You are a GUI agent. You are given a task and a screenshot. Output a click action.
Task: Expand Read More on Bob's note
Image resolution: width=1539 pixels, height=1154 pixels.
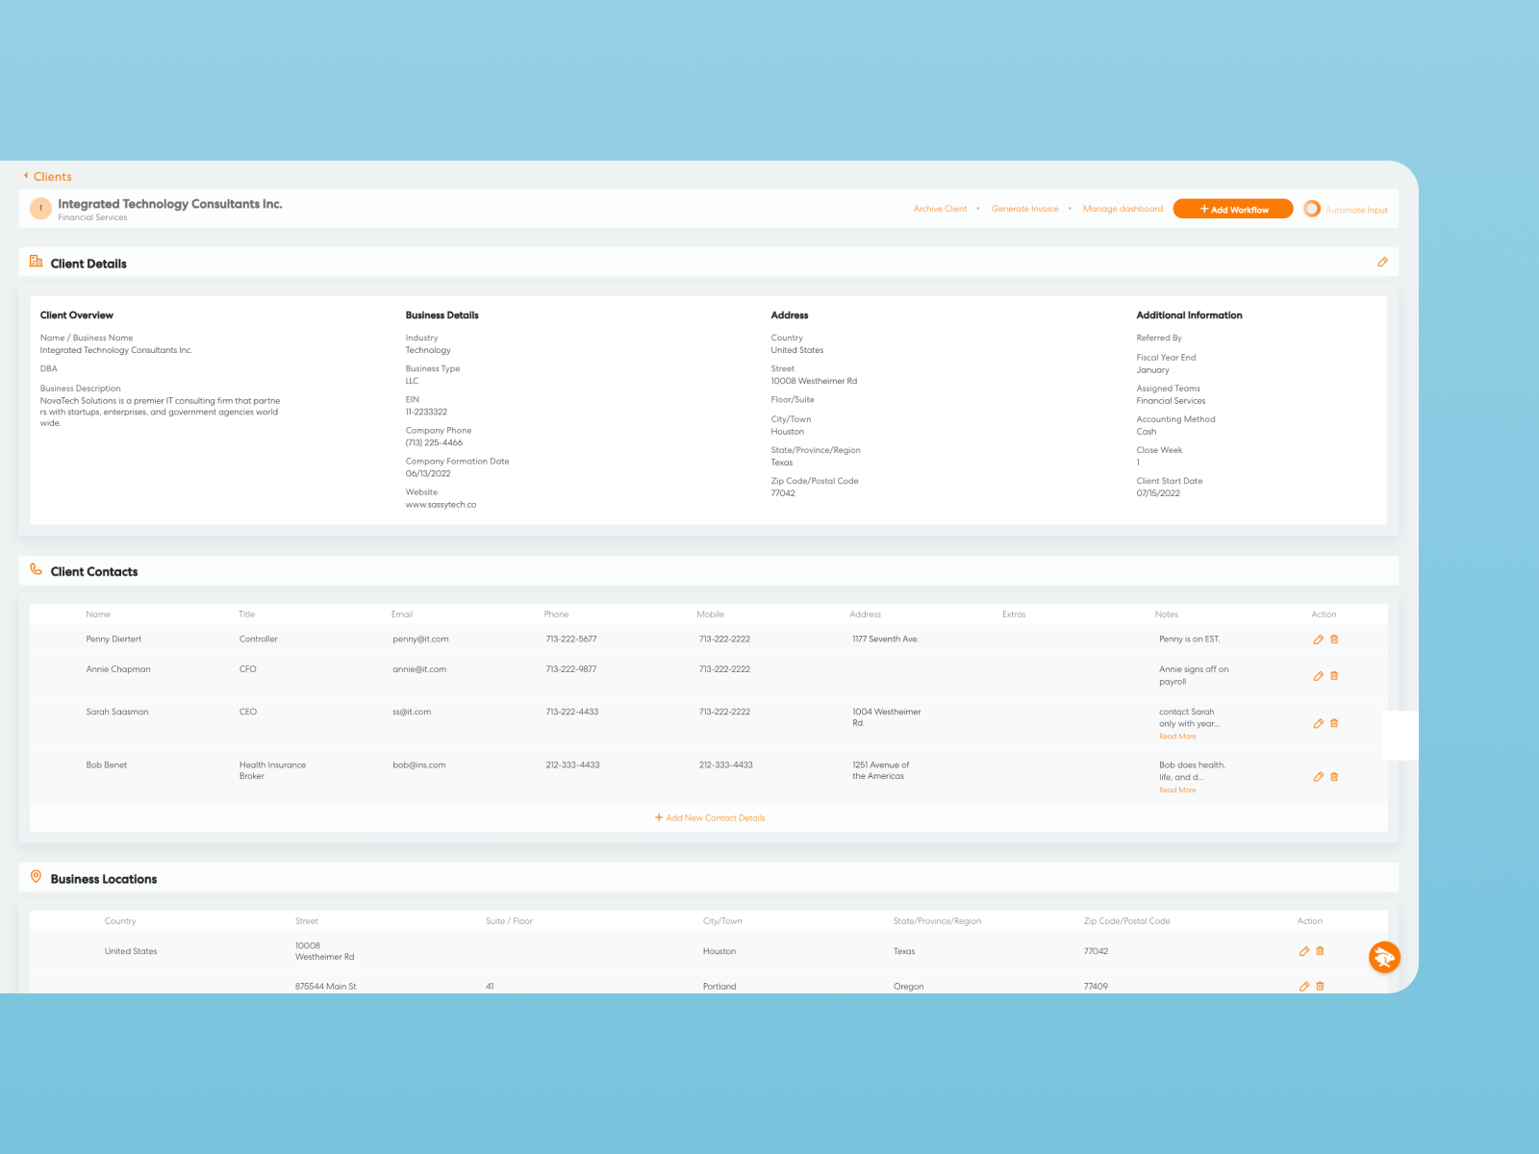pyautogui.click(x=1177, y=790)
